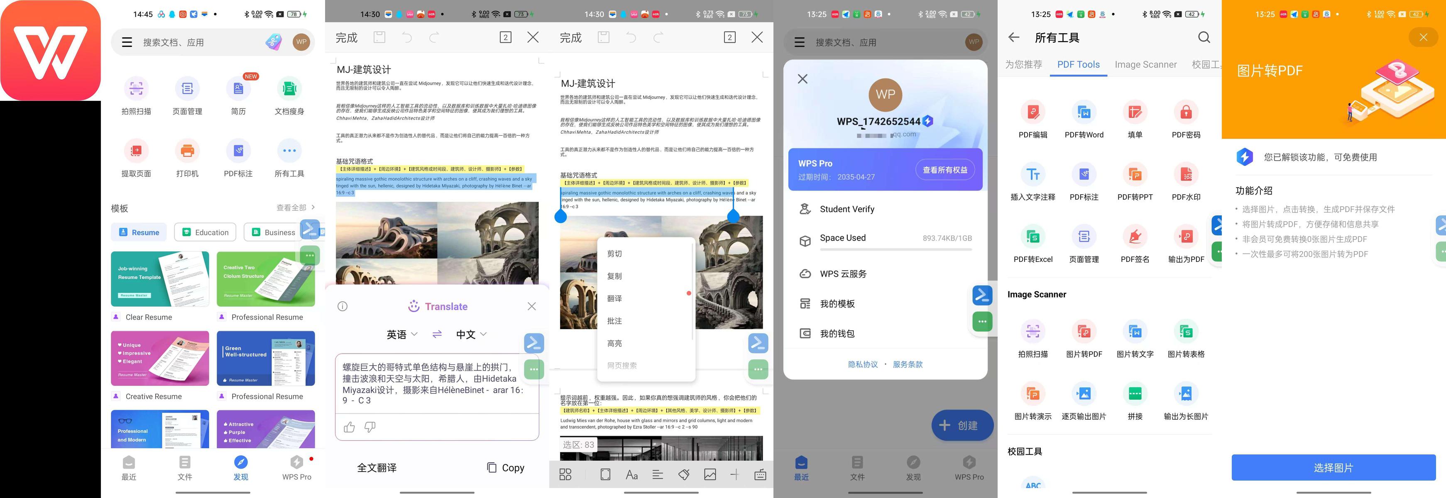Like the translation with thumbs up
Image resolution: width=1446 pixels, height=498 pixels.
coord(349,427)
